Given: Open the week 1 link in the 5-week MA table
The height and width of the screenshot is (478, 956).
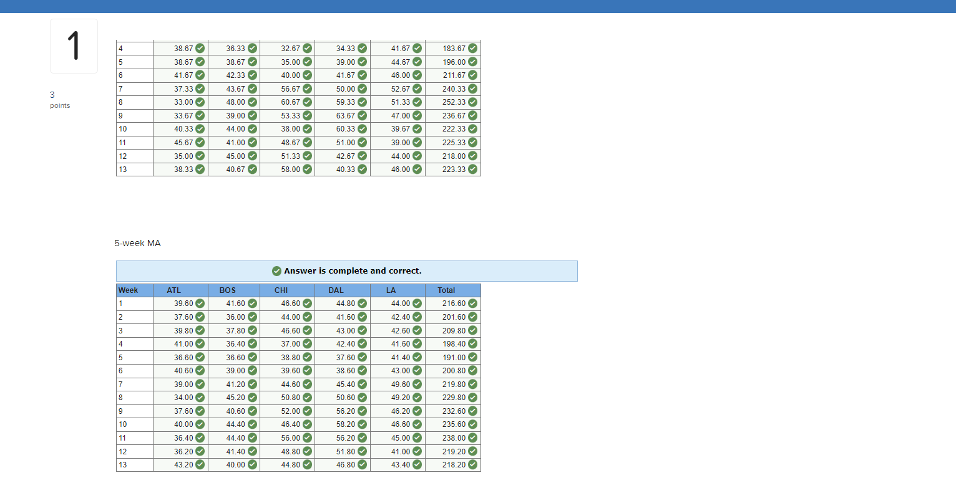Looking at the screenshot, I should click(120, 304).
